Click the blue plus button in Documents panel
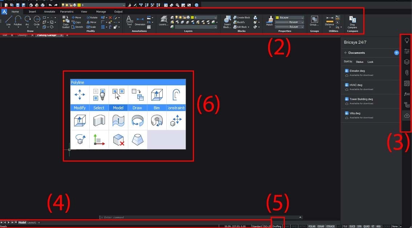 click(x=396, y=53)
